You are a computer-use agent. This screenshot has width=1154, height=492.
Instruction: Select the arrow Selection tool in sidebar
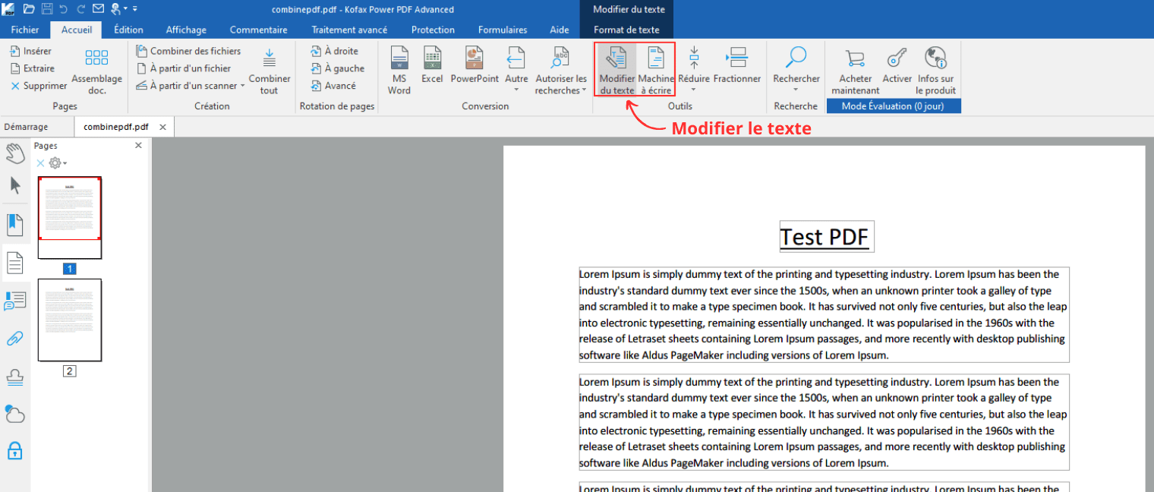[15, 185]
